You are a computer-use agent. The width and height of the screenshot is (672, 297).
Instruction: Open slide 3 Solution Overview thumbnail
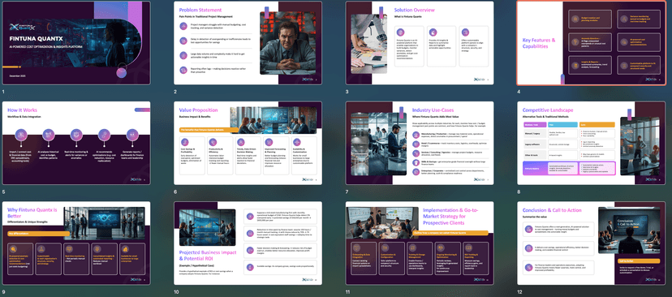tap(420, 43)
